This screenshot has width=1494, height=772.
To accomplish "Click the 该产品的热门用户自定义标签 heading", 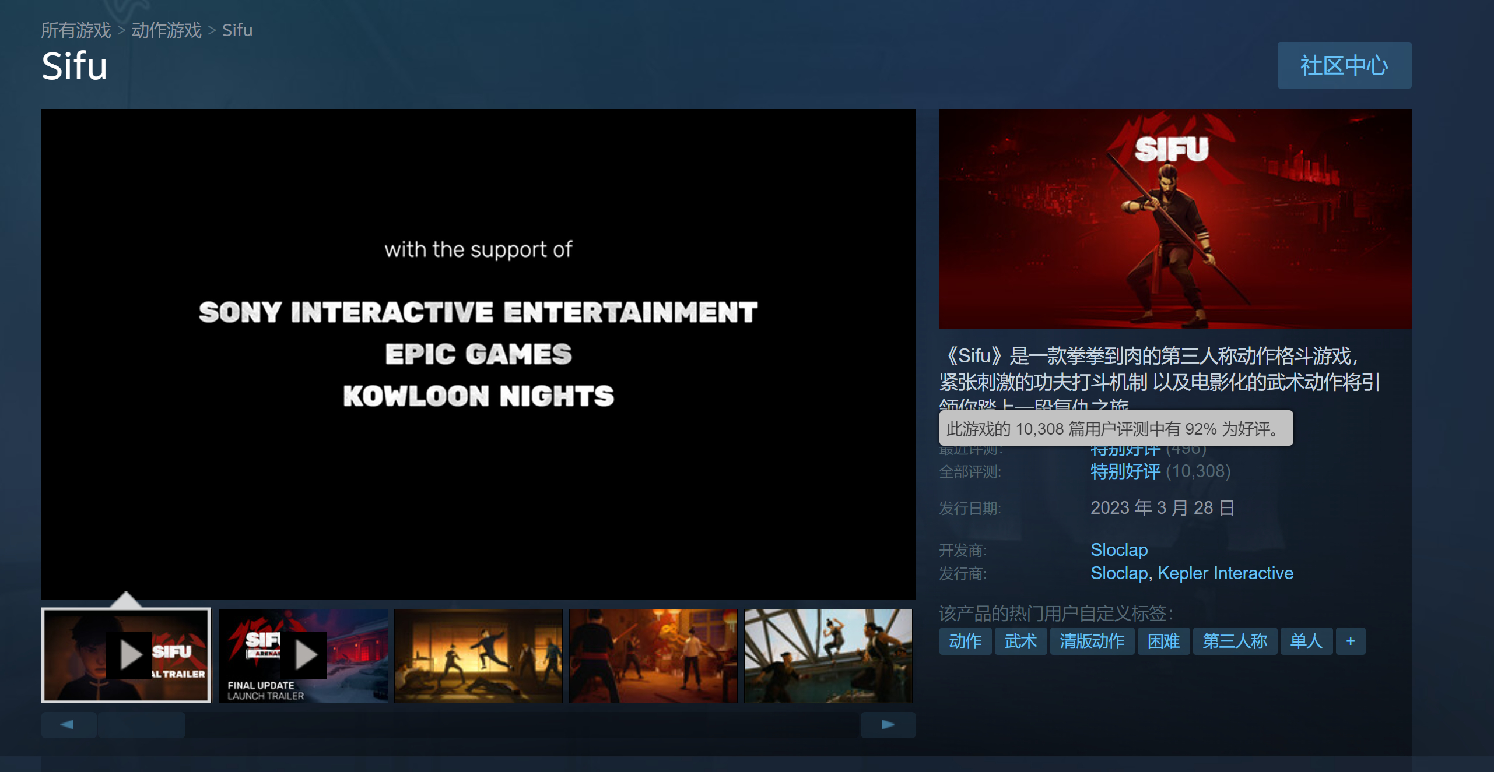I will coord(1056,613).
